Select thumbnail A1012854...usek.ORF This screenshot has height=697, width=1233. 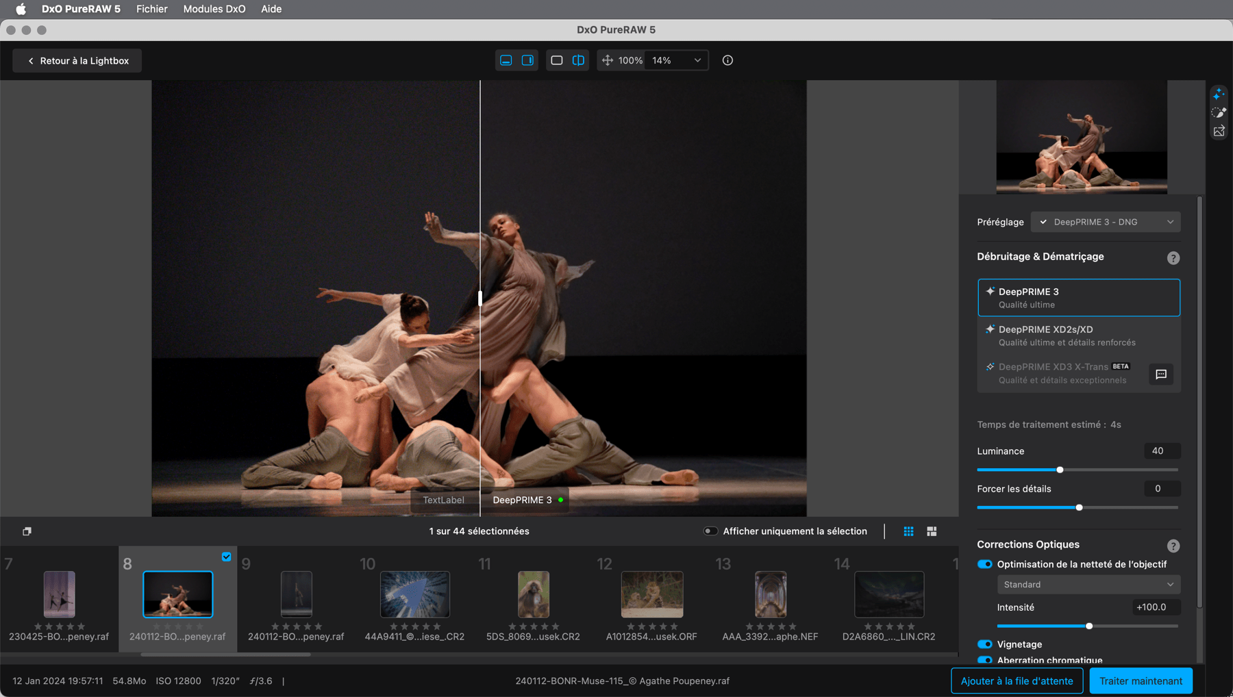pos(651,594)
